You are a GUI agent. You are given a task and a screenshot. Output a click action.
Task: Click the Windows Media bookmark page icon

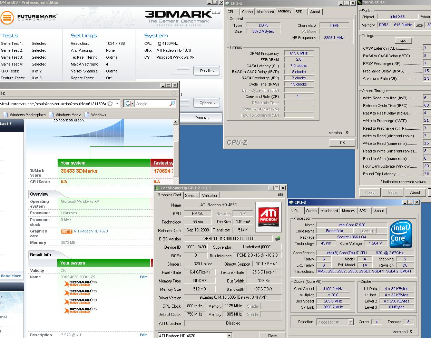click(51, 115)
